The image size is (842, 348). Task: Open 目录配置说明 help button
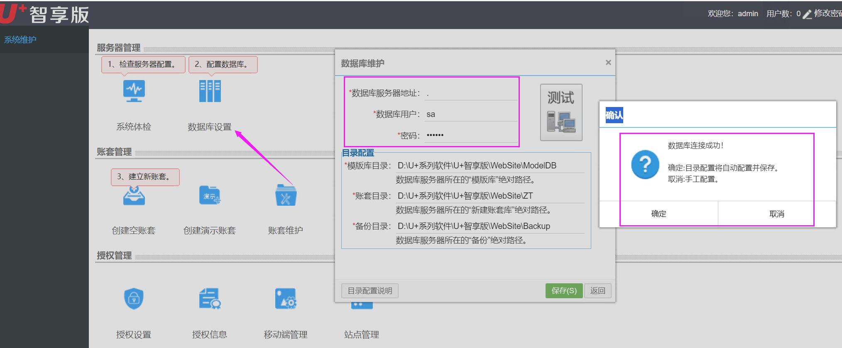pyautogui.click(x=370, y=291)
